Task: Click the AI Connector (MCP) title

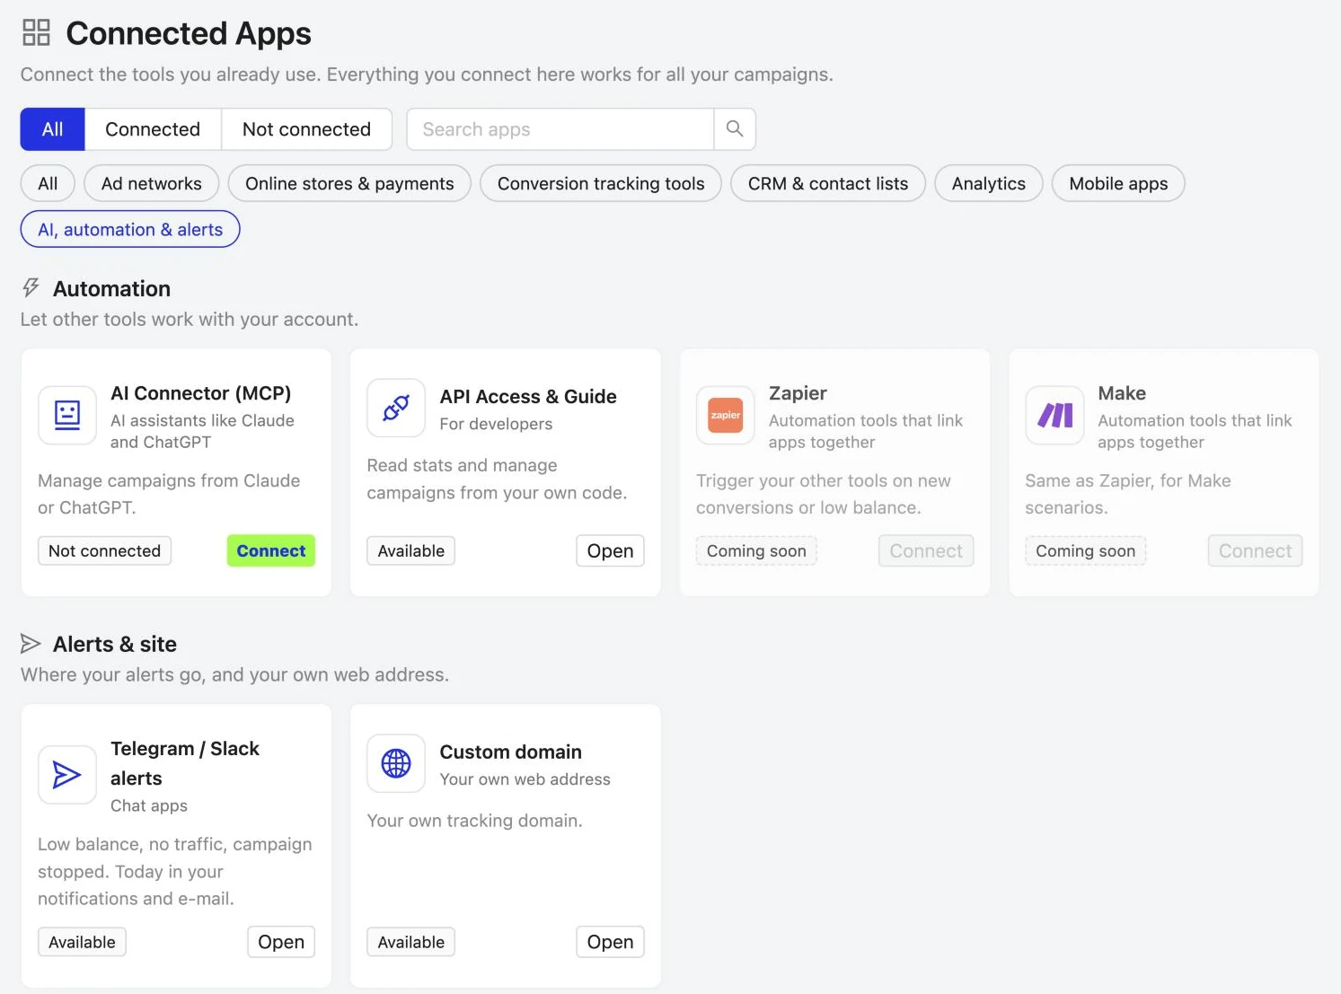Action: pyautogui.click(x=200, y=393)
